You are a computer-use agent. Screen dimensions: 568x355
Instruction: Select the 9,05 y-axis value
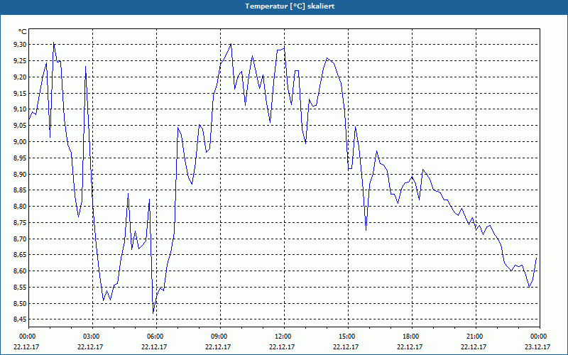(x=20, y=126)
